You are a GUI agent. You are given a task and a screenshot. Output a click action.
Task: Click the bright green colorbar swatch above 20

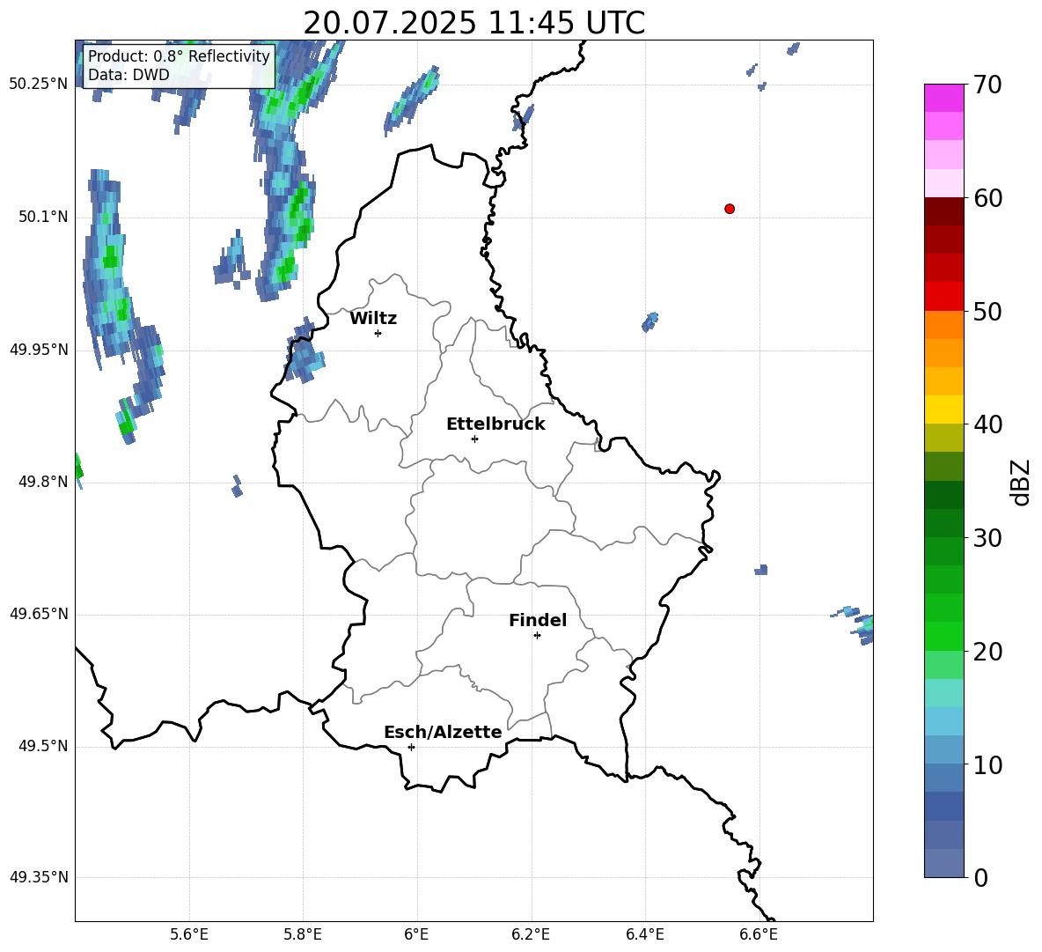click(944, 636)
